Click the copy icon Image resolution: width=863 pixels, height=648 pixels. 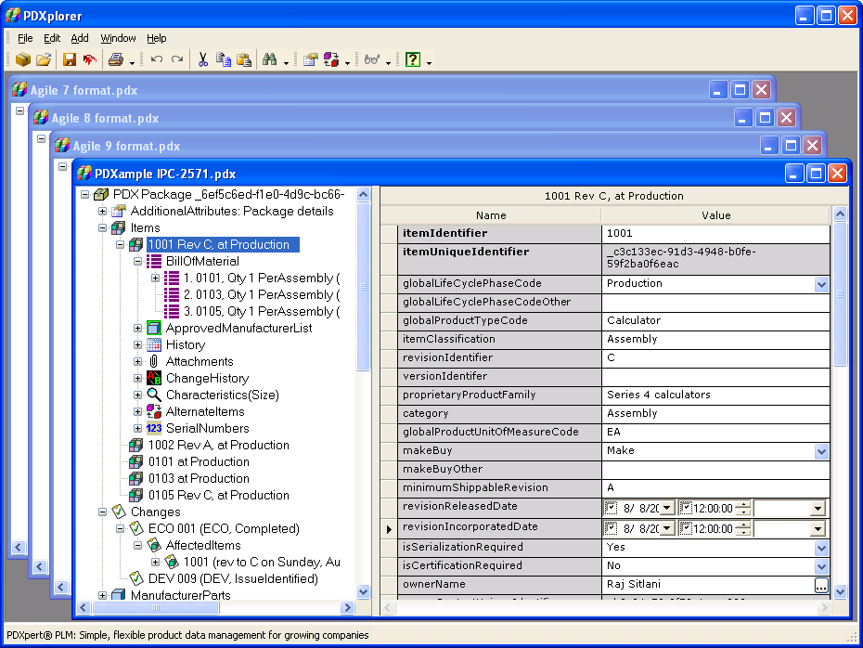point(224,59)
